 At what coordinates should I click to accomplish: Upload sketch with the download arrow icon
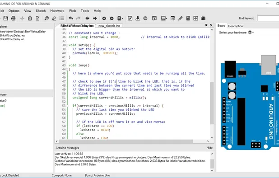click(x=138, y=19)
